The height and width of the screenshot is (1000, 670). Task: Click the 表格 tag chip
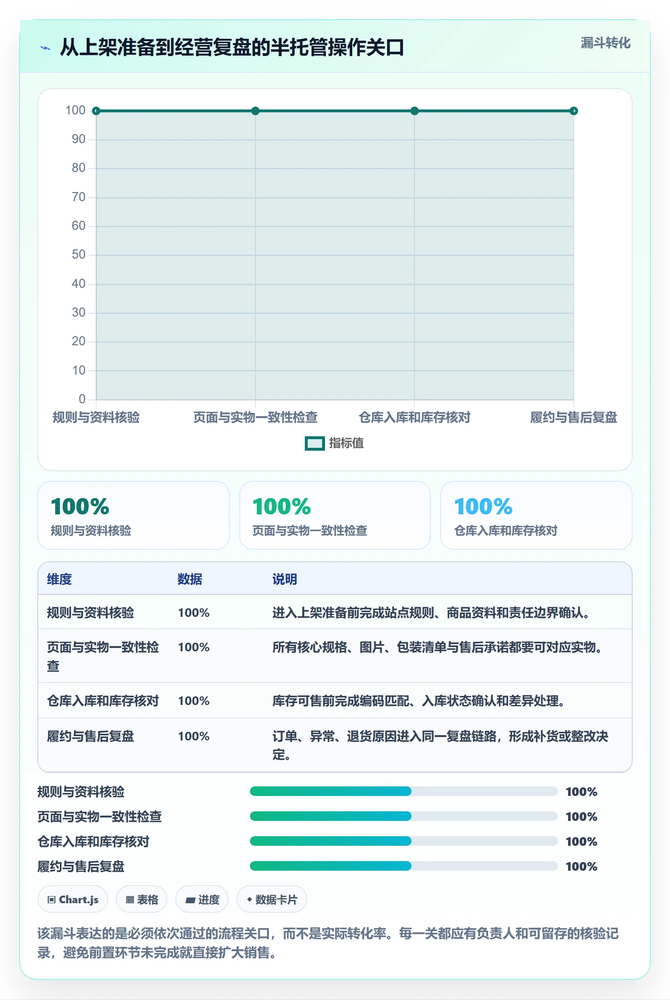click(142, 899)
